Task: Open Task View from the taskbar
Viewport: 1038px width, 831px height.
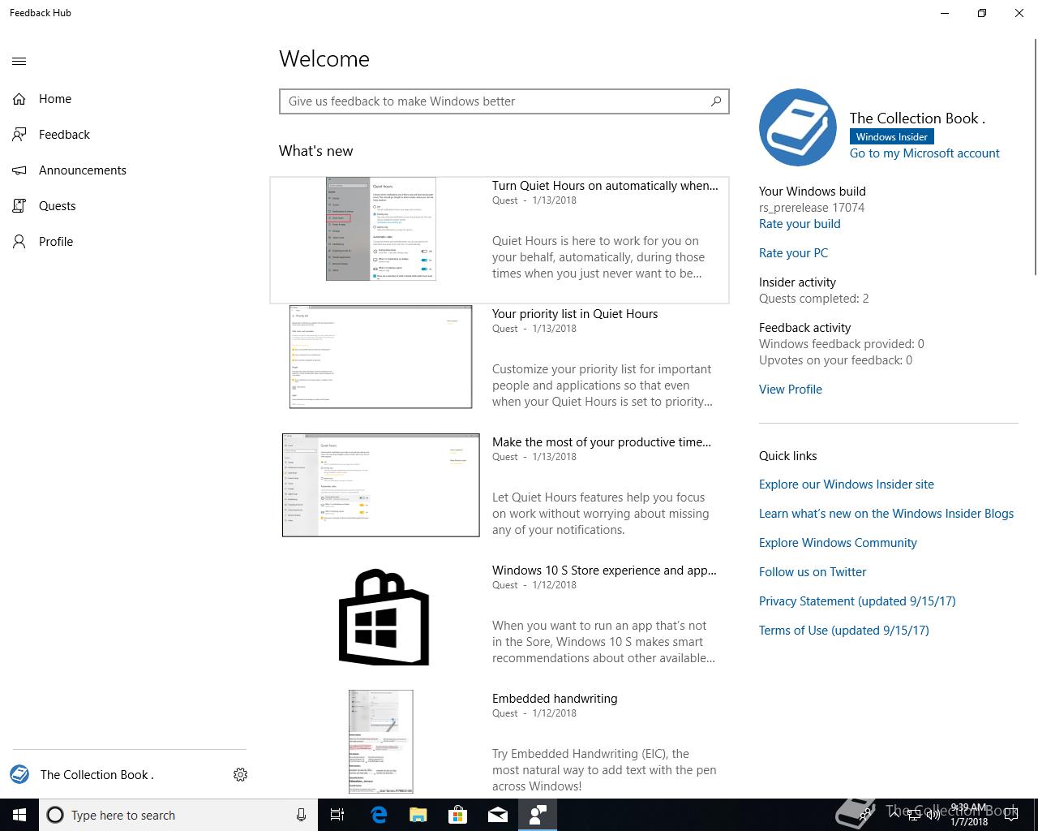Action: click(337, 815)
